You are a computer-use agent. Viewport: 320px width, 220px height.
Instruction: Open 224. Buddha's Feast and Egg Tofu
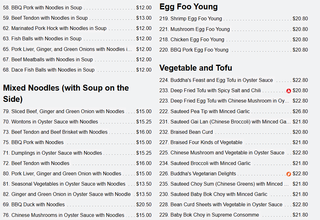click(x=233, y=80)
